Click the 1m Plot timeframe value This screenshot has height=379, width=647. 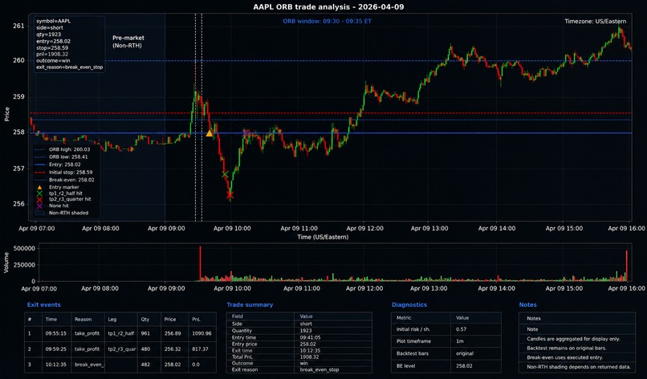[x=460, y=341]
